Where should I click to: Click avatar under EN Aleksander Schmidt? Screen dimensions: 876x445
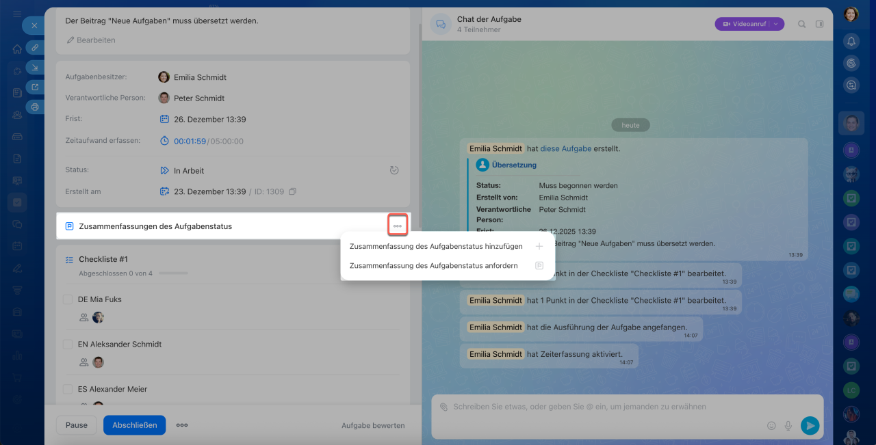tap(98, 362)
